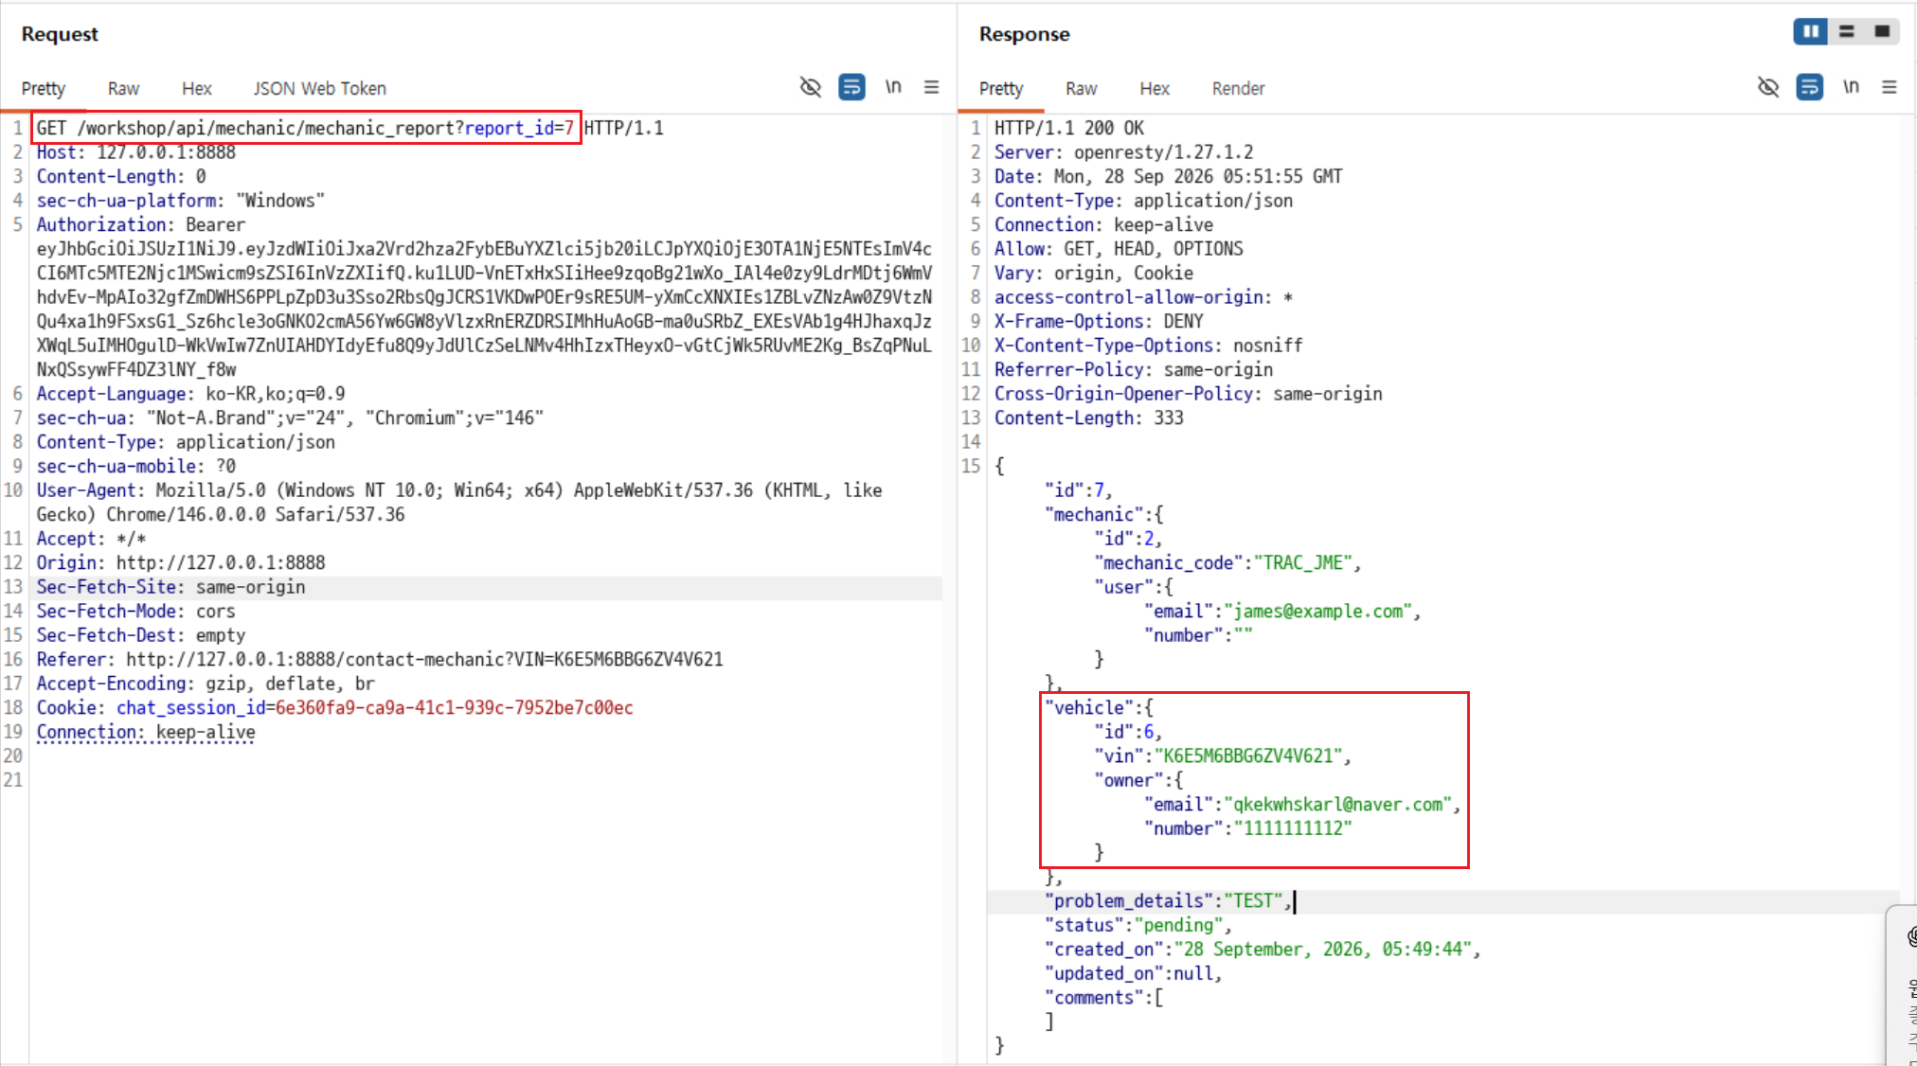Toggle \n newline display in Response panel
Viewport: 1917px width, 1066px height.
point(1851,87)
